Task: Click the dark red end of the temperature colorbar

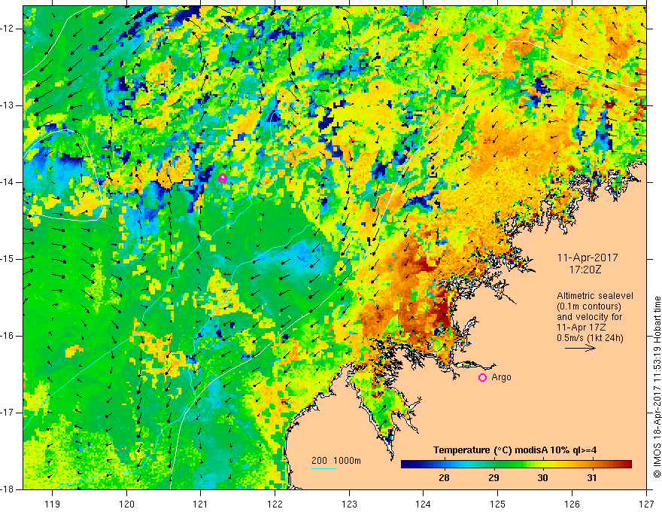Action: coord(627,465)
